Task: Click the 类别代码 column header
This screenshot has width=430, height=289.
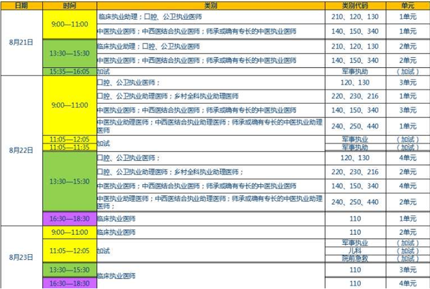Action: [x=356, y=4]
